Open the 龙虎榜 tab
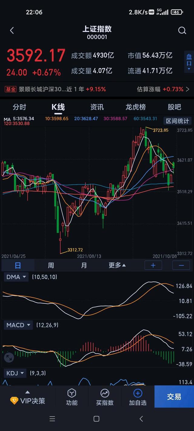 (x=135, y=107)
